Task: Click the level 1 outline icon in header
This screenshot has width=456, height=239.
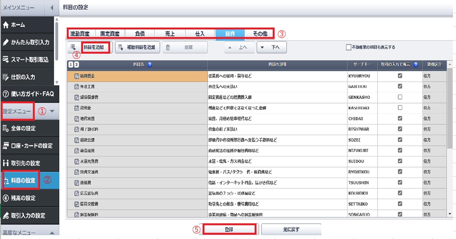Action: pyautogui.click(x=71, y=64)
